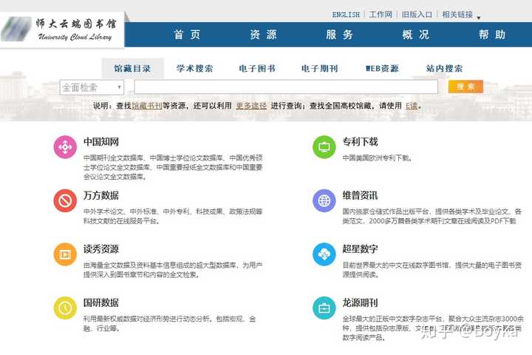
Task: Switch to the WEB资源 tab
Action: tap(382, 68)
